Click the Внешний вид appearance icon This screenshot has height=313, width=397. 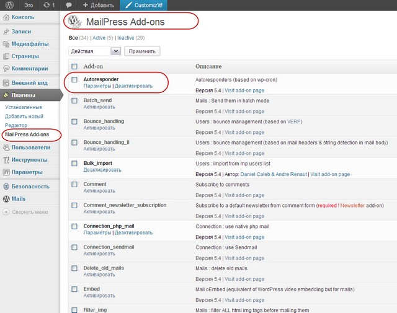click(x=6, y=83)
